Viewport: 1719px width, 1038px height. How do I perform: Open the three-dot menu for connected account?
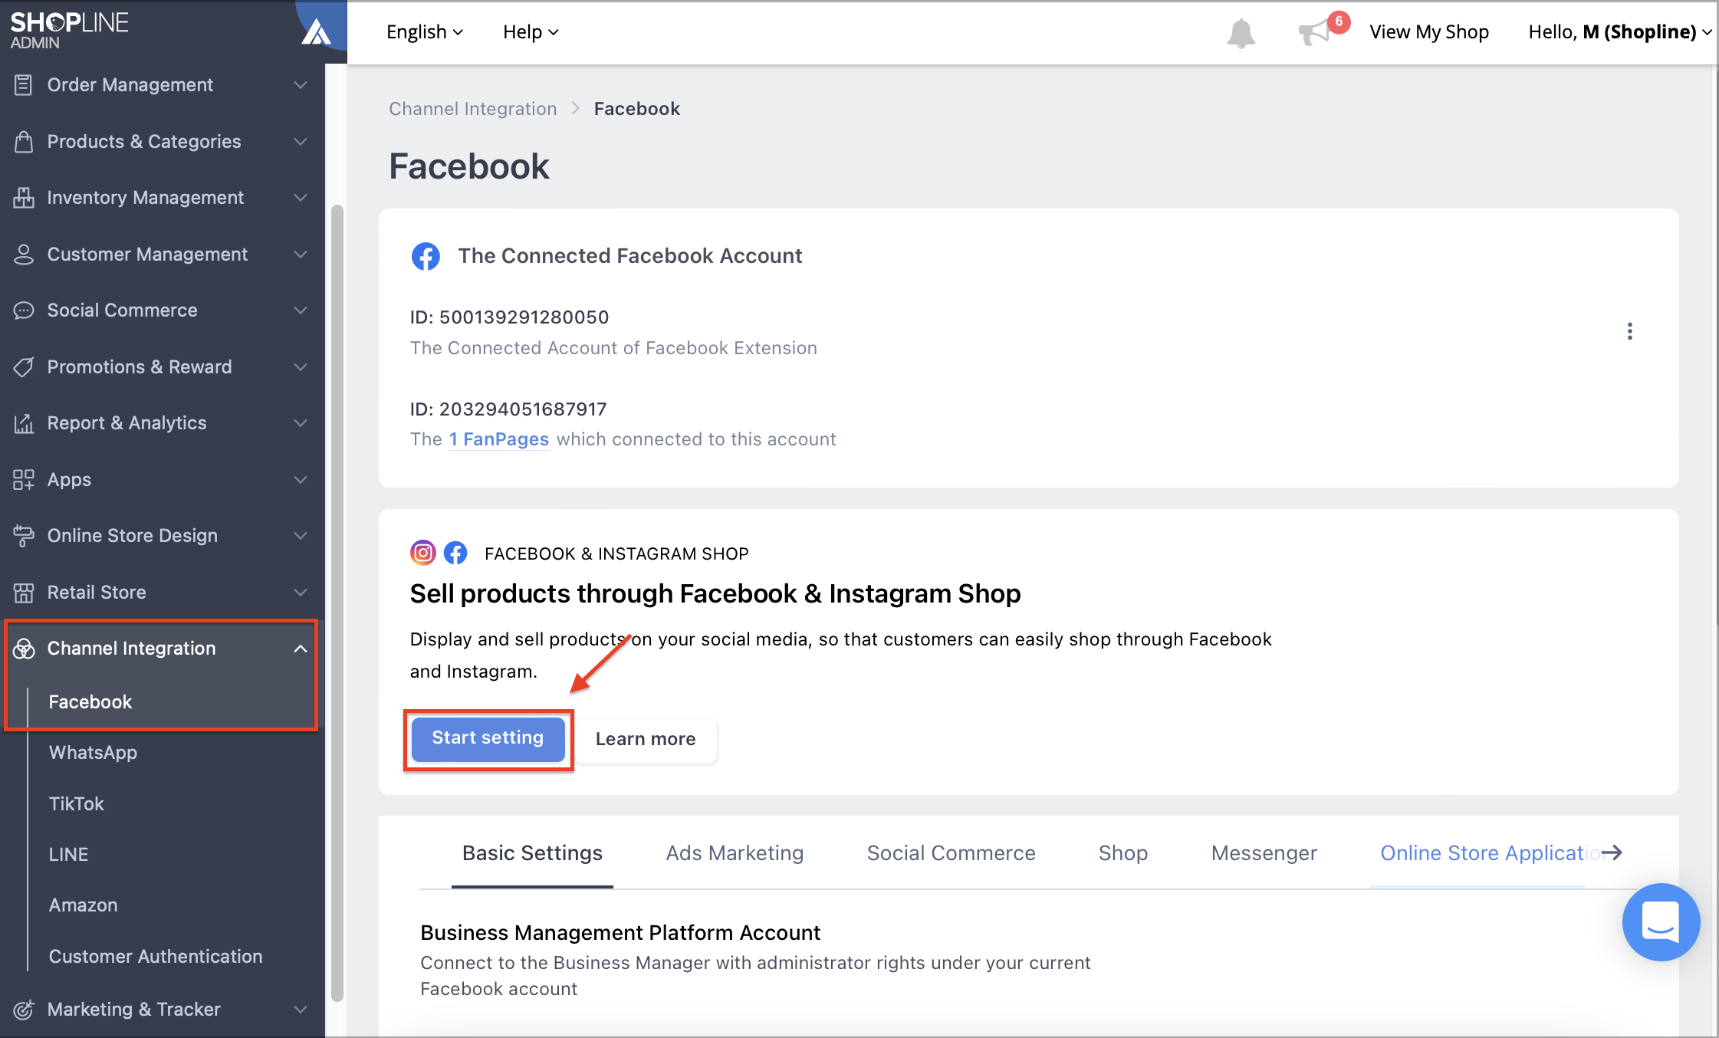click(1630, 331)
